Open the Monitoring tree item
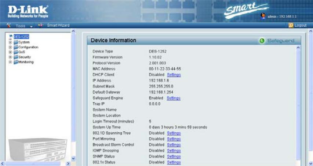The height and width of the screenshot is (166, 313). point(26,62)
